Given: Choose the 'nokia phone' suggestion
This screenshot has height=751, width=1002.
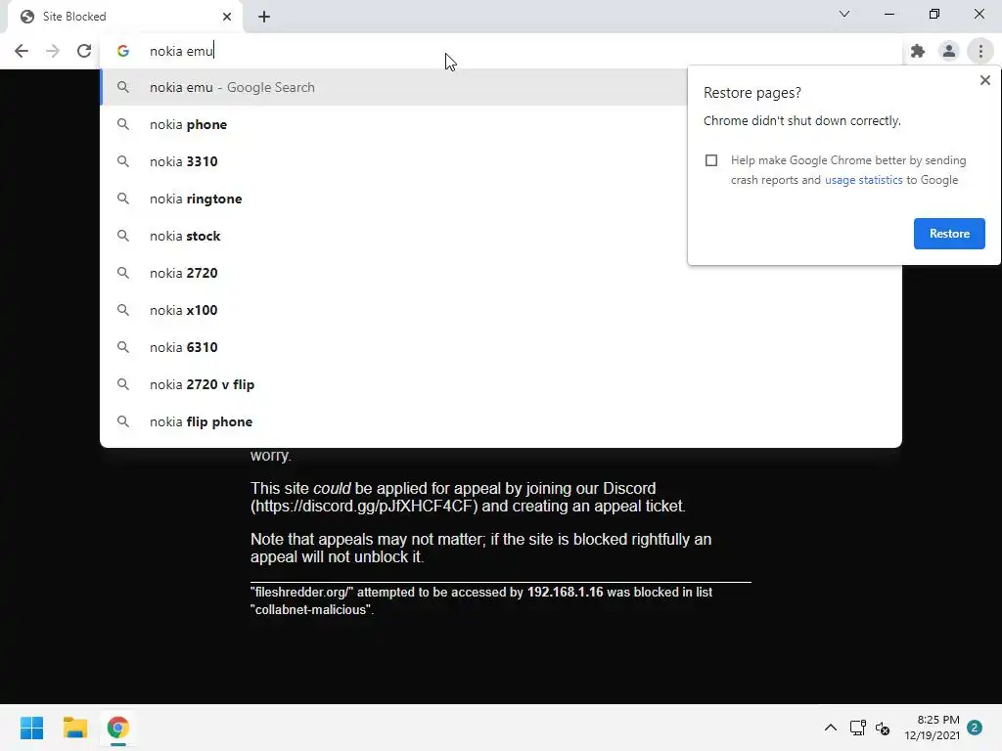Looking at the screenshot, I should pyautogui.click(x=393, y=124).
